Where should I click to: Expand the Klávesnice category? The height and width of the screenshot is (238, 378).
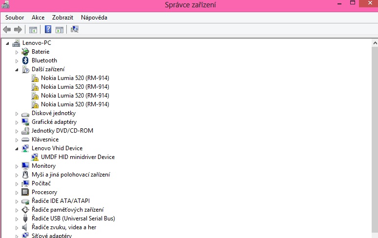coord(17,140)
